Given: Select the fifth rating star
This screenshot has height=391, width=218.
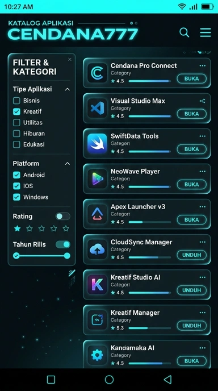Looking at the screenshot, I should (x=66, y=228).
